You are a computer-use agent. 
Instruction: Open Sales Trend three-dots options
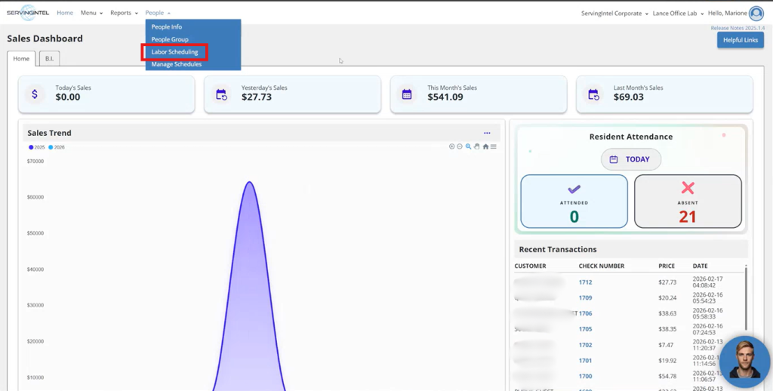(487, 133)
